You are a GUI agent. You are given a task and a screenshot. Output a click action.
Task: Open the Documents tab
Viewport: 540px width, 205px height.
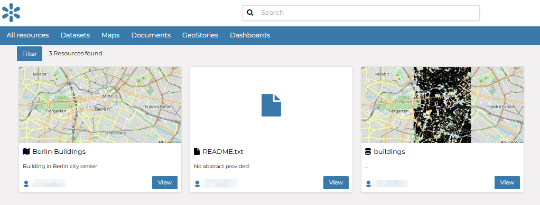click(151, 35)
